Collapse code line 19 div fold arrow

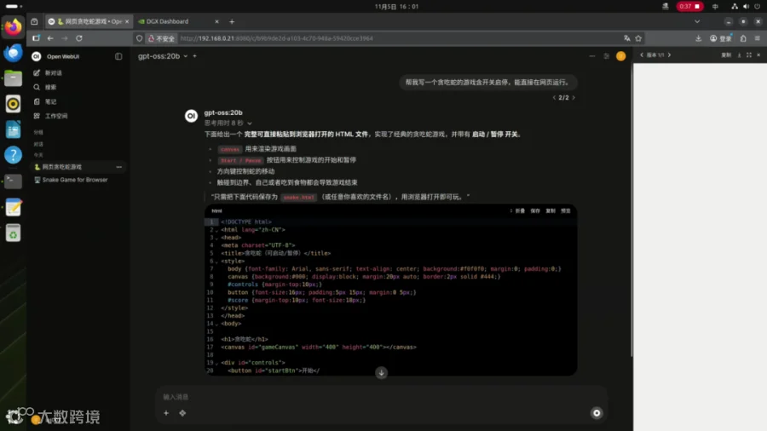tap(216, 363)
